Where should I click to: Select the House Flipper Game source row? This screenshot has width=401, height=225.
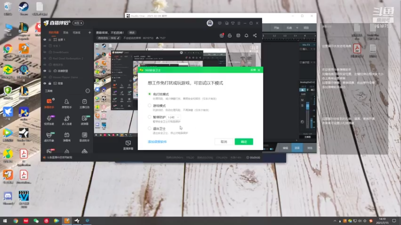pyautogui.click(x=67, y=77)
